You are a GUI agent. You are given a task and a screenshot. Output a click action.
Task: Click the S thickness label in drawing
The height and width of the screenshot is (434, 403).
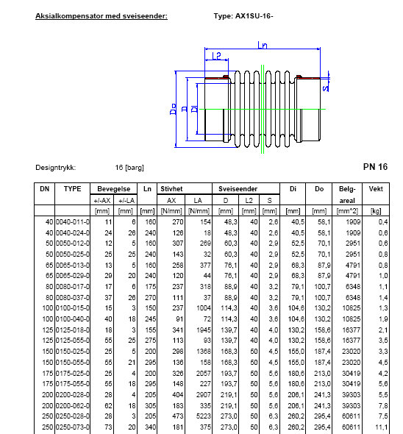click(326, 88)
